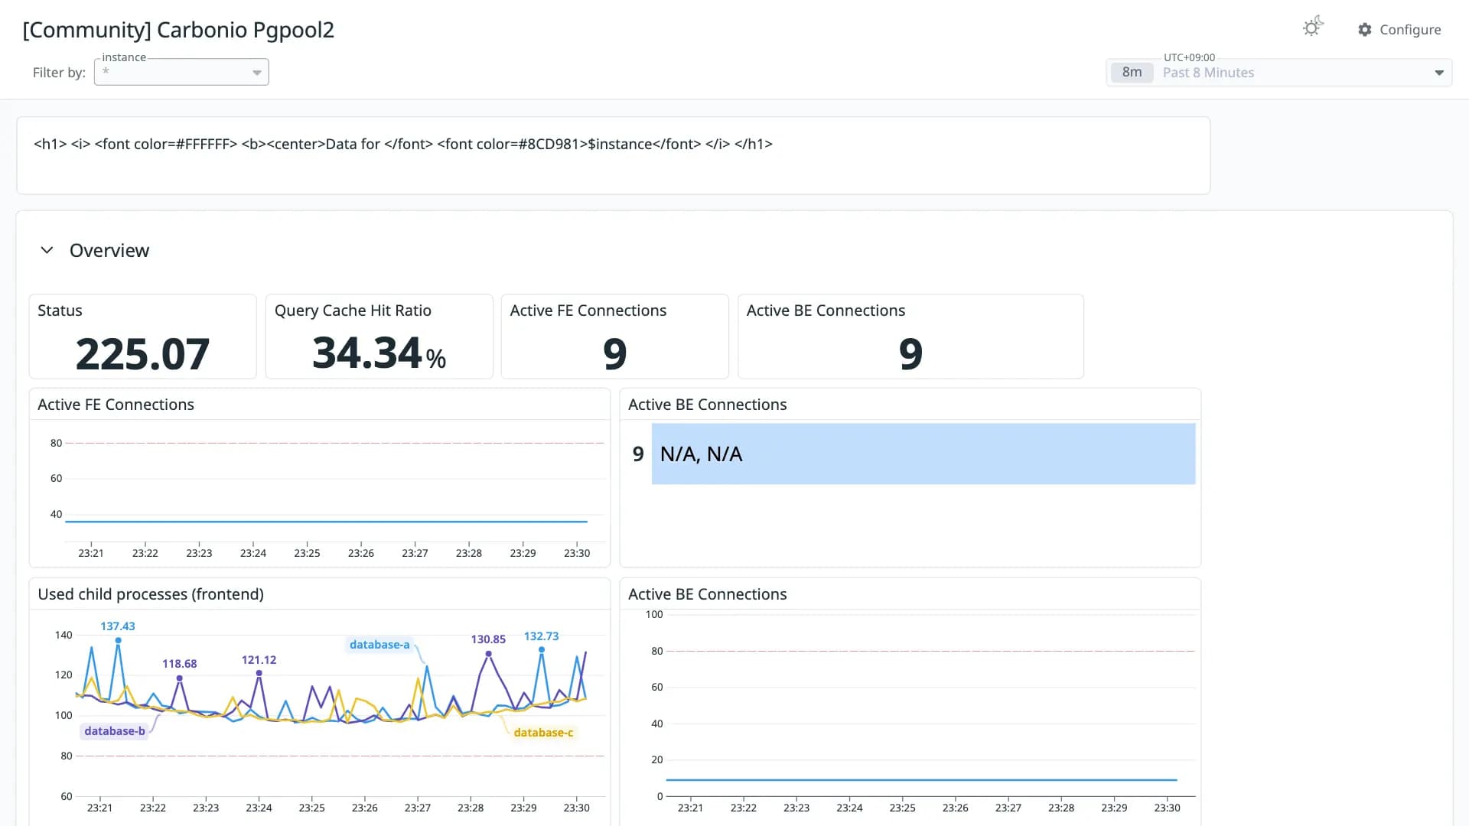Click the Status value 225.07

(142, 354)
